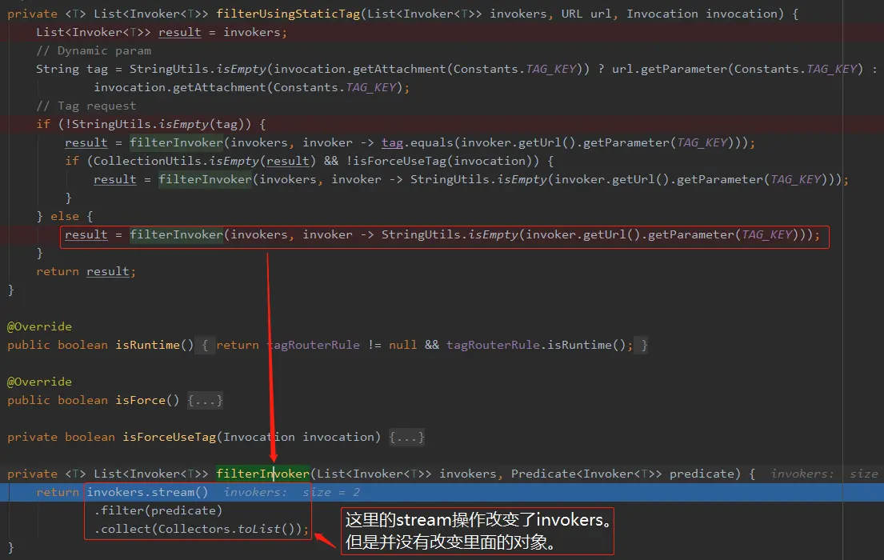Image resolution: width=884 pixels, height=560 pixels.
Task: Expand the folded body of isForceUseTag method
Action: 406,437
